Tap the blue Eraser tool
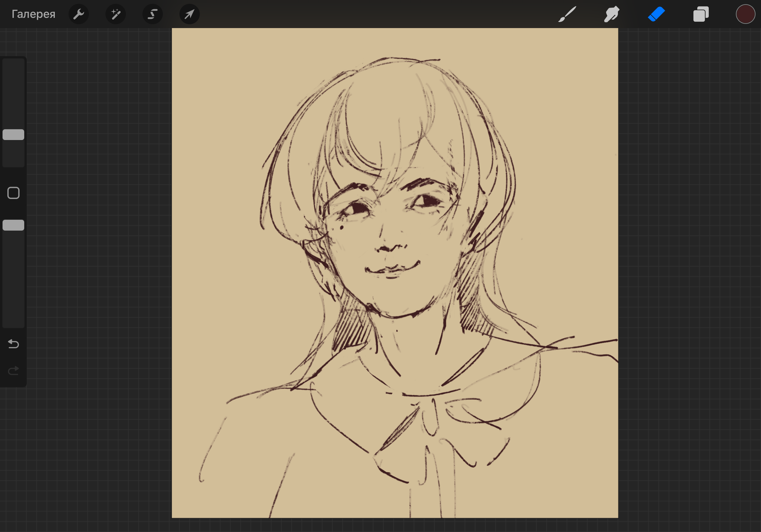 (x=656, y=14)
